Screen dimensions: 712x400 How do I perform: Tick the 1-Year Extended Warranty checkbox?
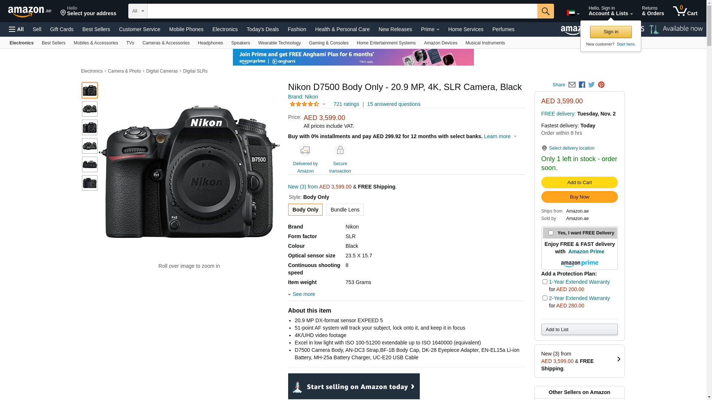(545, 282)
